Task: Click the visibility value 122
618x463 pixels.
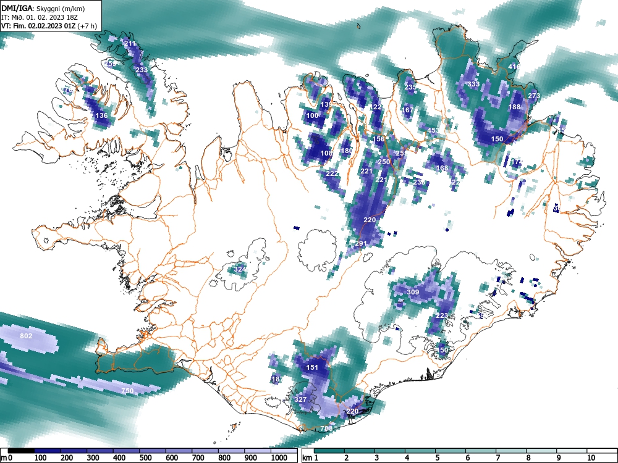Action: pyautogui.click(x=376, y=107)
